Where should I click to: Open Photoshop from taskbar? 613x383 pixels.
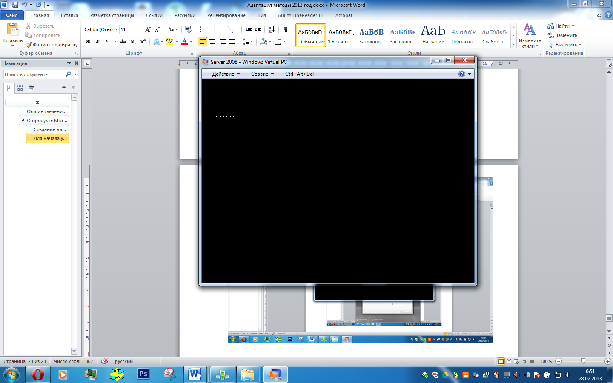pos(143,374)
